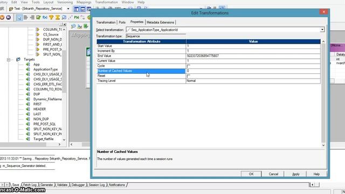Click the Start Value attribute row
The image size is (345, 194).
(141, 46)
